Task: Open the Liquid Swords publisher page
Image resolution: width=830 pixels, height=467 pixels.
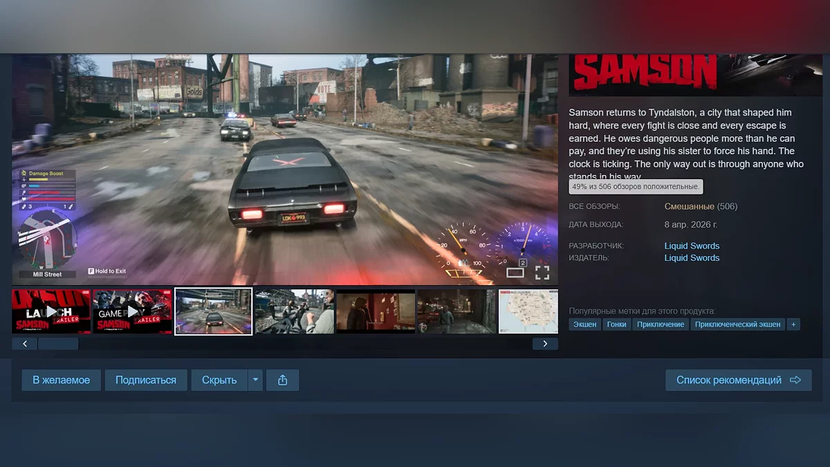Action: [692, 257]
